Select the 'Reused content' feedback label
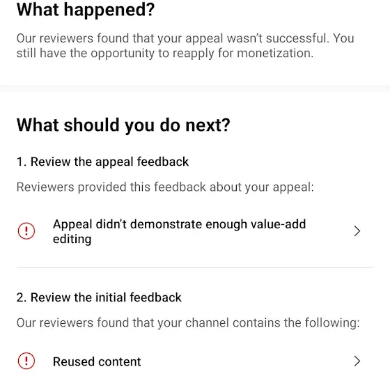 click(97, 361)
